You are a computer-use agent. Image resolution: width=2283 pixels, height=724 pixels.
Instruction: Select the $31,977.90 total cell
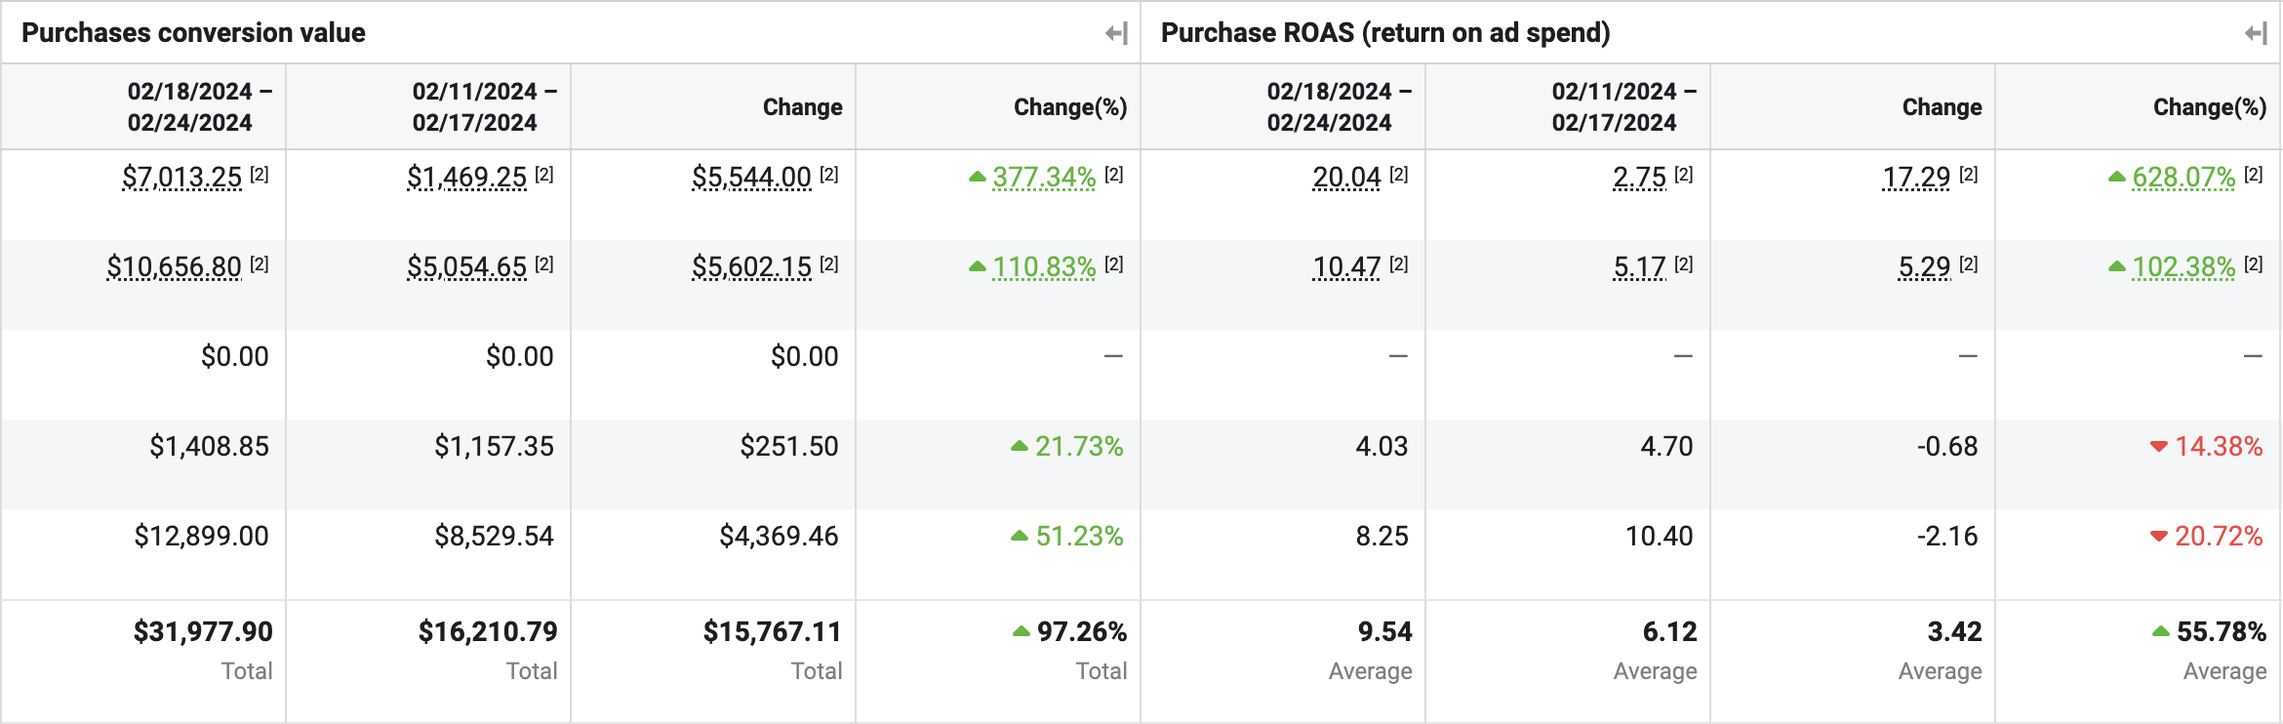[x=203, y=632]
